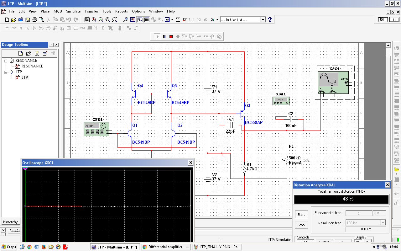
Task: Open the In Use List dropdown
Action: [263, 19]
